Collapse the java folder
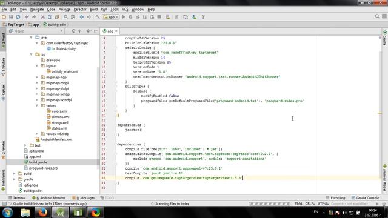Viewport: 388px width, 218px height. pos(31,38)
